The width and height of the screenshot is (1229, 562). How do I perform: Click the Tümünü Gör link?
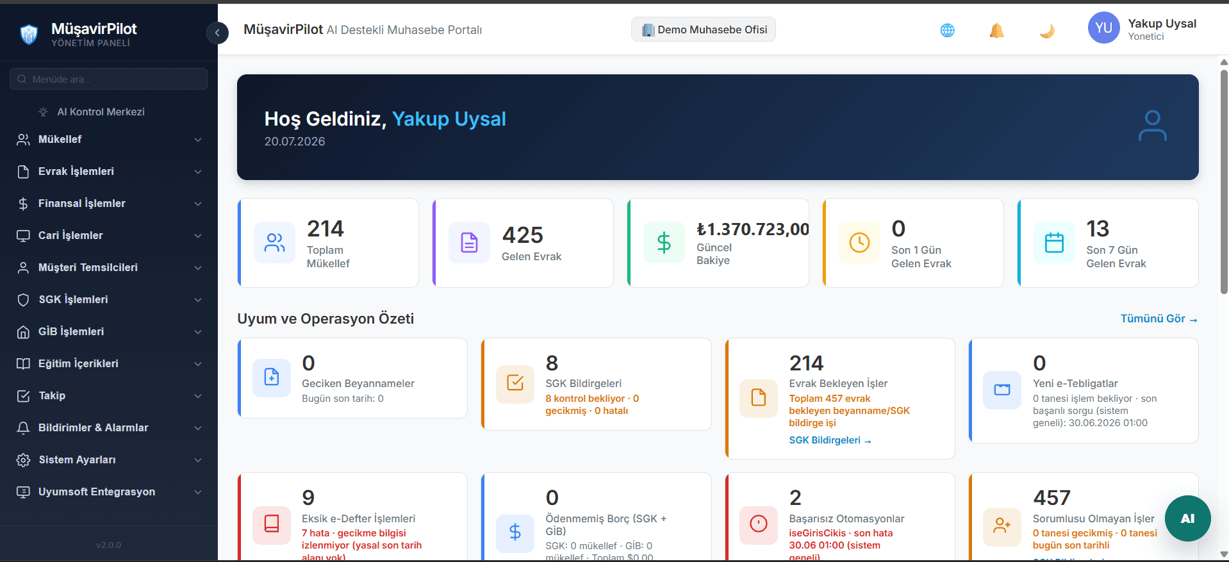click(1159, 318)
